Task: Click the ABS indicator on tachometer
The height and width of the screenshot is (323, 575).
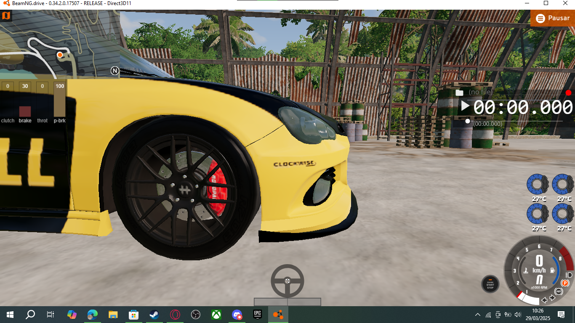Action: coord(559,291)
